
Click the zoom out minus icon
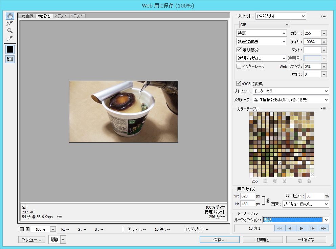click(22, 229)
